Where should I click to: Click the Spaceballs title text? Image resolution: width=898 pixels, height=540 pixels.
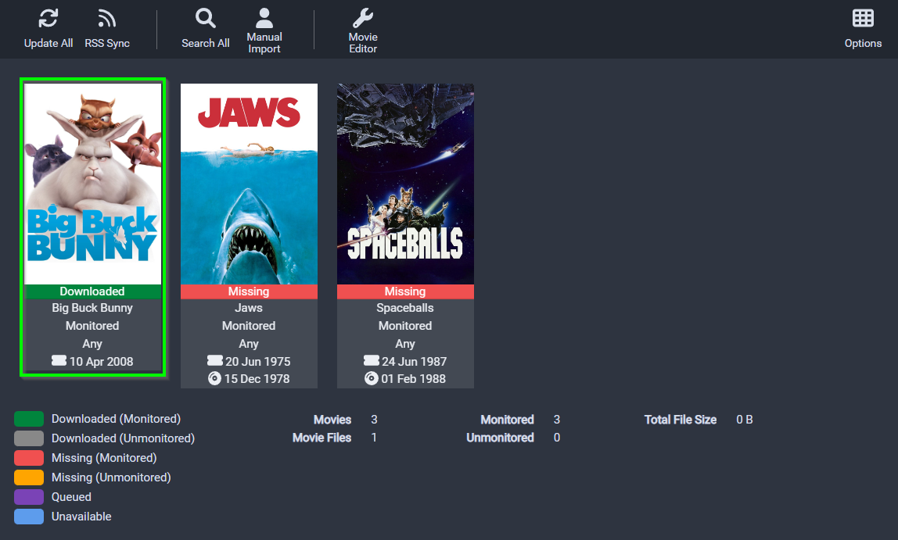(x=405, y=308)
